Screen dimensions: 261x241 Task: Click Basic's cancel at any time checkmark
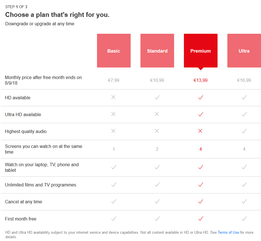coord(114,201)
